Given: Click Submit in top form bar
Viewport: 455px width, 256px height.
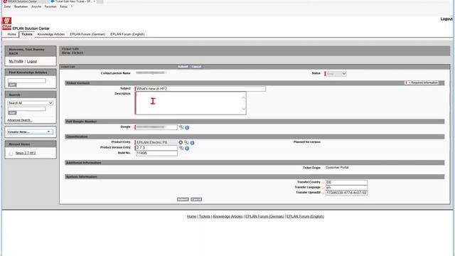Looking at the screenshot, I should point(183,67).
